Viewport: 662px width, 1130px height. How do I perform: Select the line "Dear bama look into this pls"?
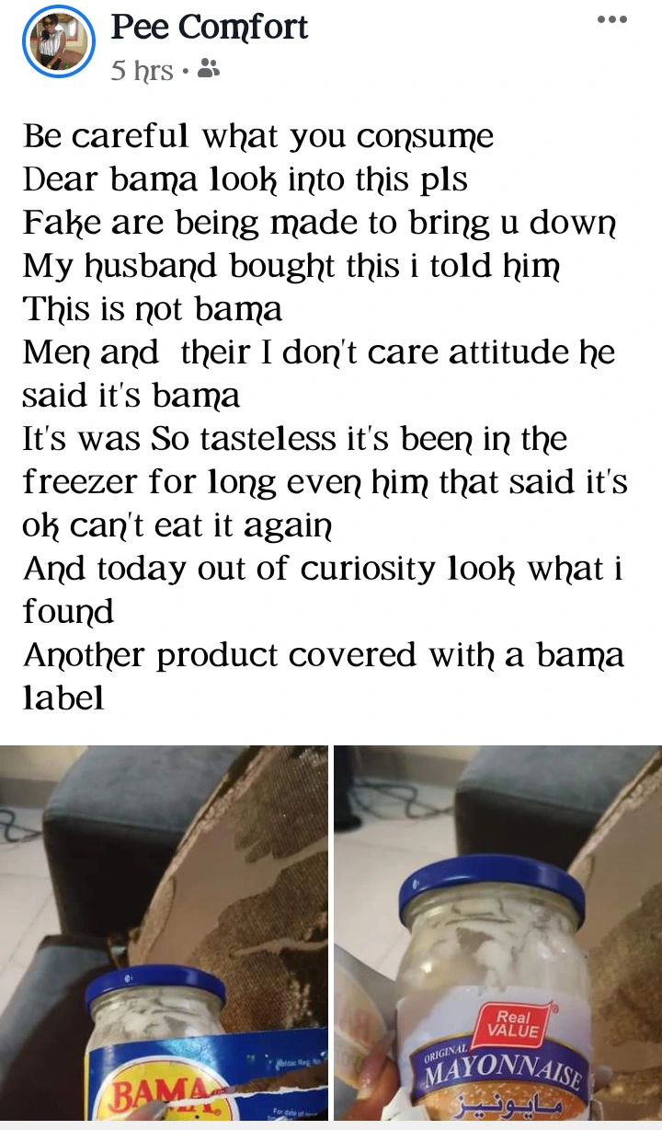click(x=245, y=180)
